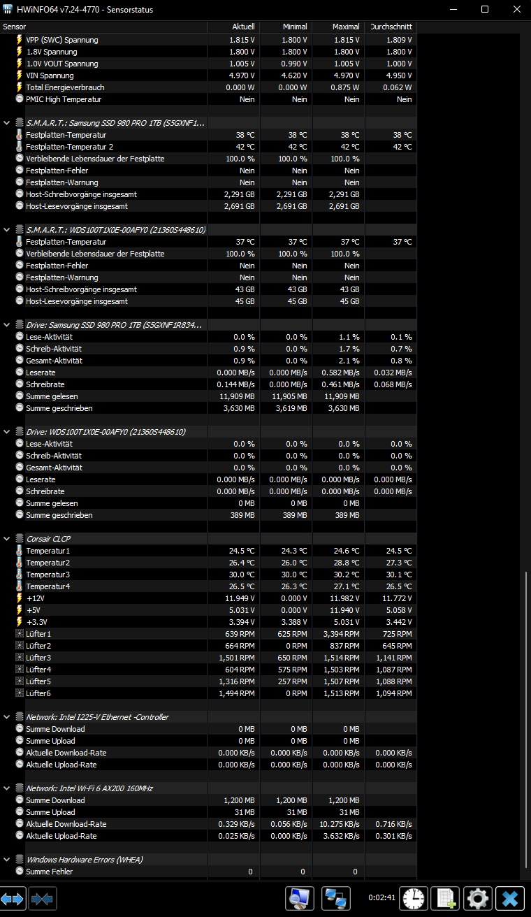Click the Minimal column header
This screenshot has width=531, height=917.
pyautogui.click(x=286, y=27)
